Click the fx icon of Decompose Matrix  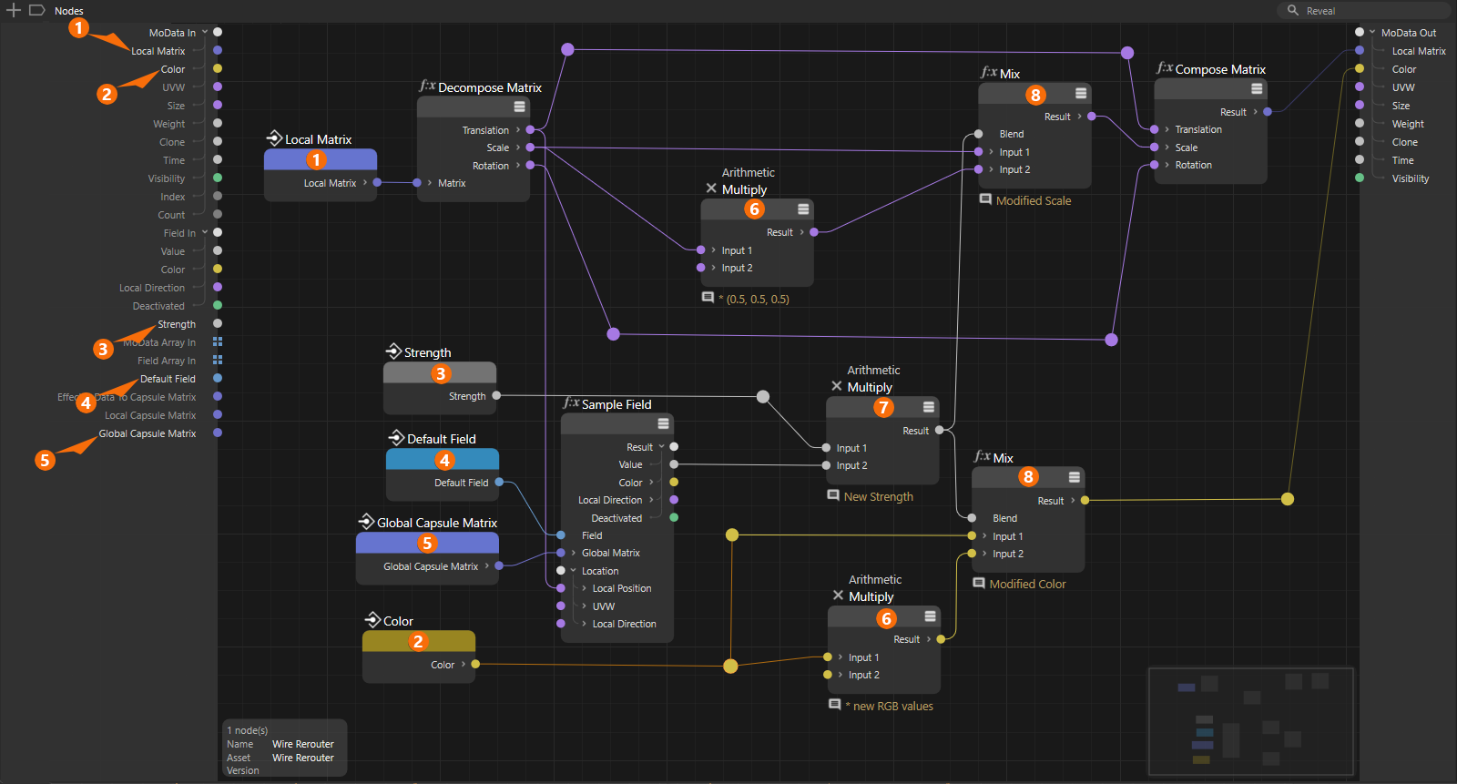point(427,86)
